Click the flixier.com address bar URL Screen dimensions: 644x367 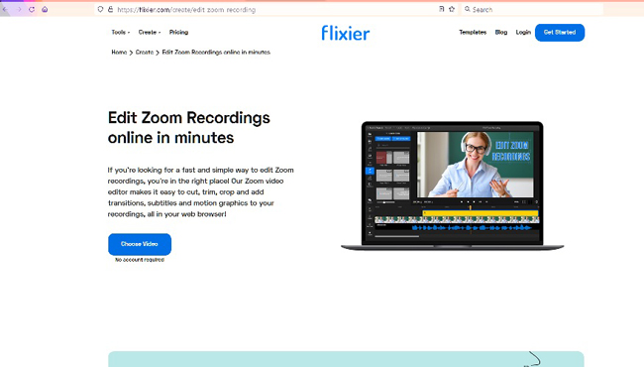coord(186,10)
